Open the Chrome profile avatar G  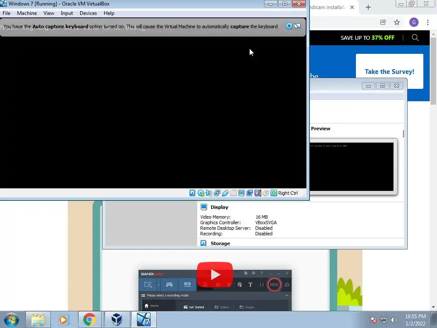click(414, 22)
